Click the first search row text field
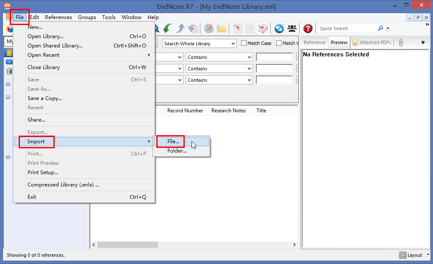The height and width of the screenshot is (264, 433). pyautogui.click(x=274, y=57)
